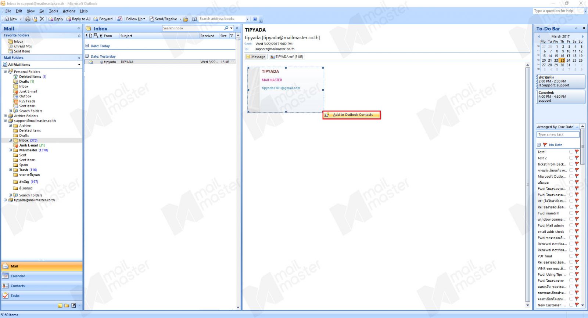Expand the Mailmaster folder node
The width and height of the screenshot is (588, 318).
[10, 150]
